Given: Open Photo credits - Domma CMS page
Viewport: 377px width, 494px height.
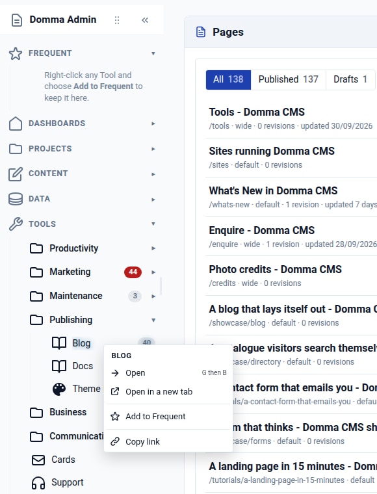Looking at the screenshot, I should tap(275, 270).
